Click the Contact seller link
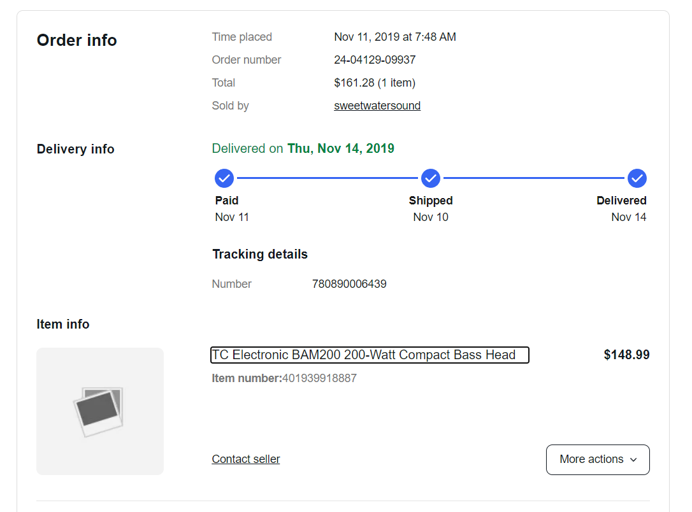The height and width of the screenshot is (512, 692). pos(246,459)
